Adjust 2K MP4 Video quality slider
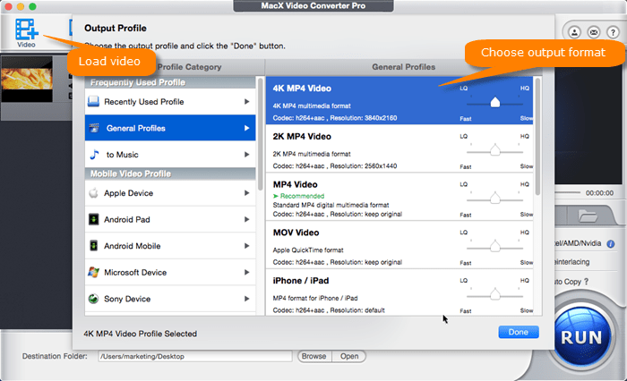This screenshot has width=627, height=381. pyautogui.click(x=495, y=151)
